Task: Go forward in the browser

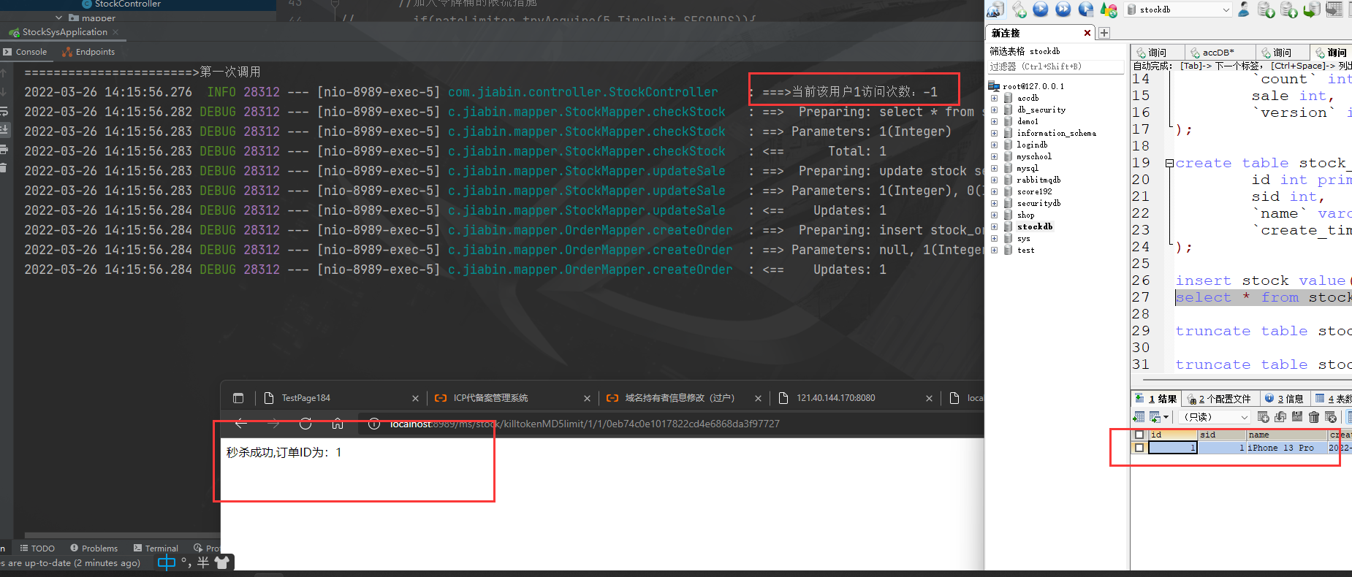Action: (273, 424)
